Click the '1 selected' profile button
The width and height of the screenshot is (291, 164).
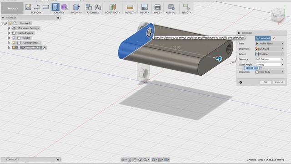pyautogui.click(x=263, y=38)
